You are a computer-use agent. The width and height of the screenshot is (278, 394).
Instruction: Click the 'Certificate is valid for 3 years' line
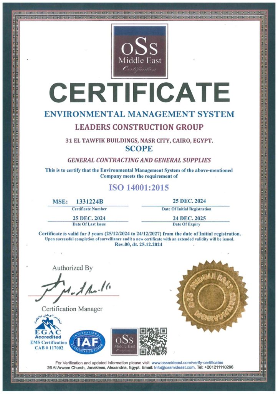pos(140,234)
